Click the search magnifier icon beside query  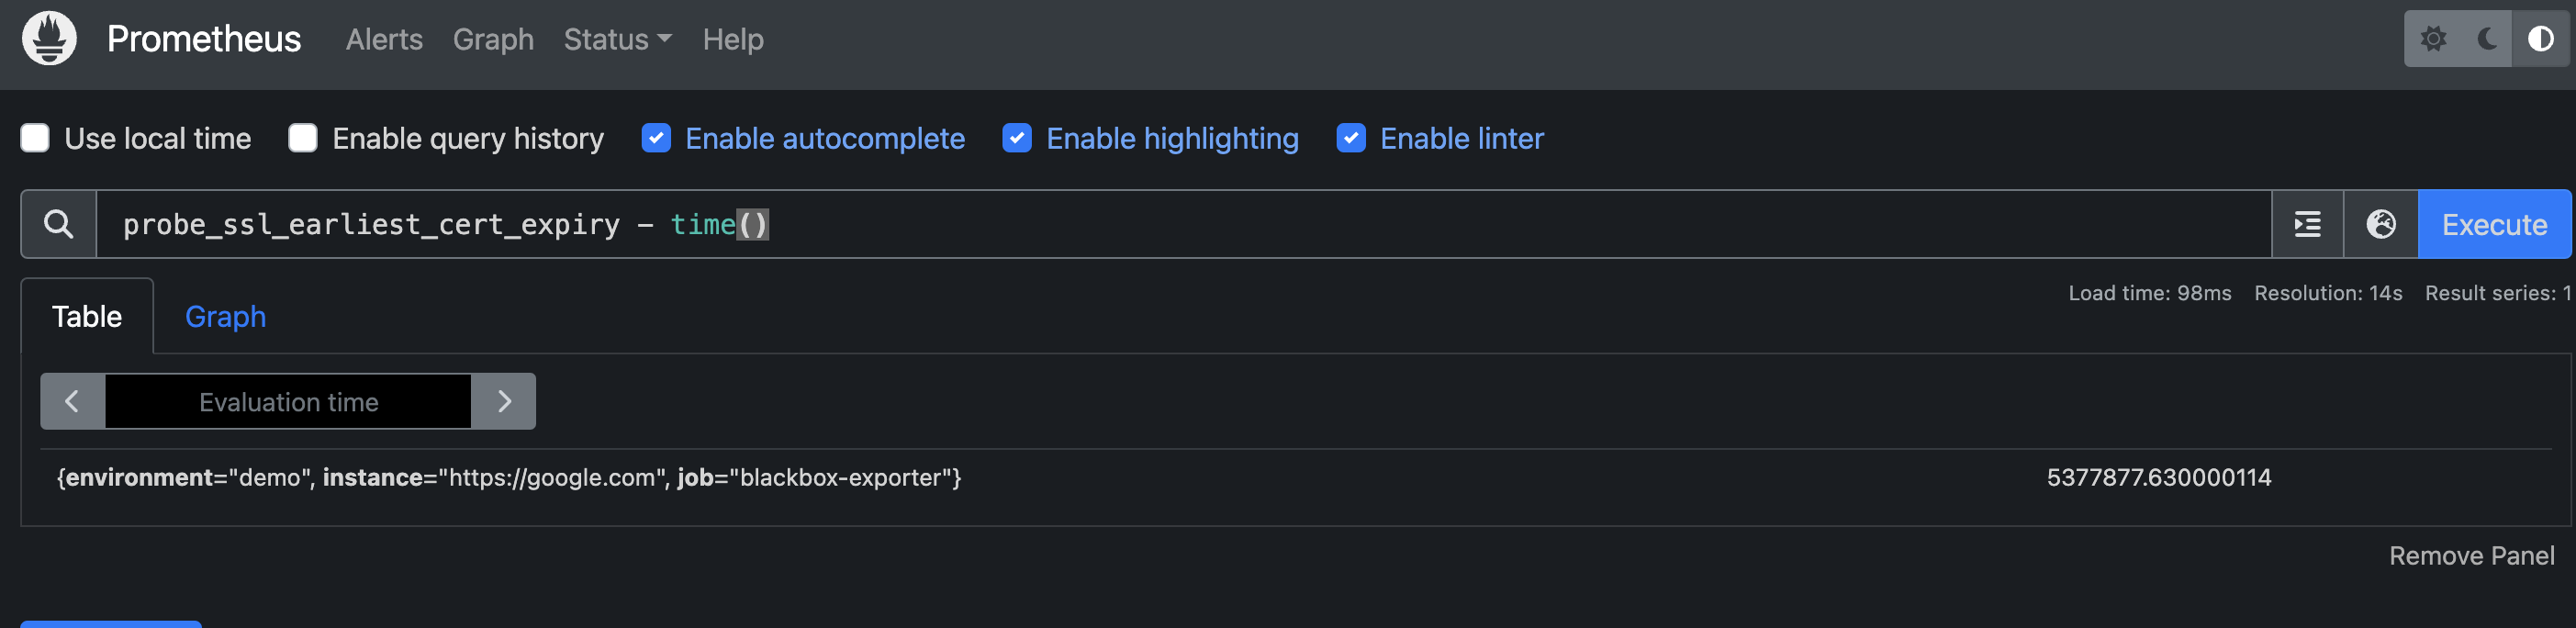[59, 224]
